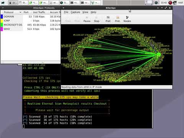Screen dimensions: 184x138
Task: Switch to fifth taskbar window button
Action: 54,3
